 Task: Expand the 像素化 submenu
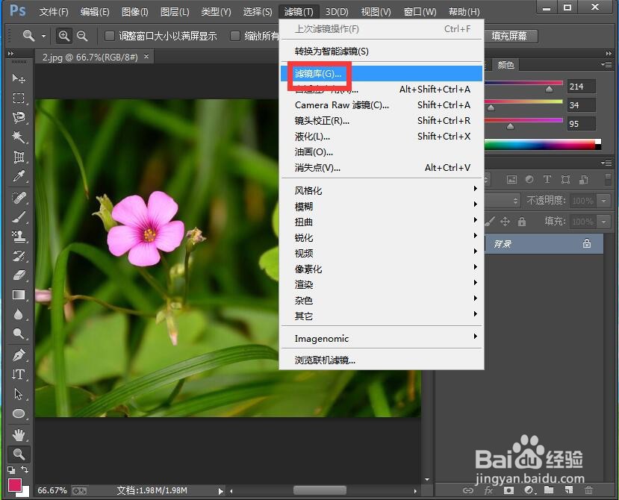(382, 269)
